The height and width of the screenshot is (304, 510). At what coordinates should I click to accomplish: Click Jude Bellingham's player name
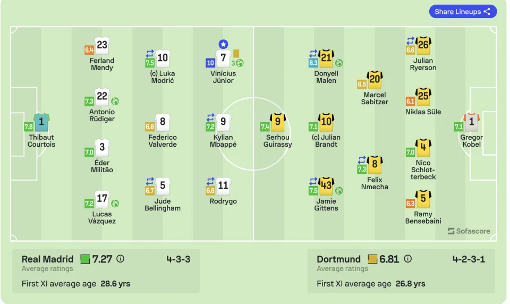(x=163, y=205)
